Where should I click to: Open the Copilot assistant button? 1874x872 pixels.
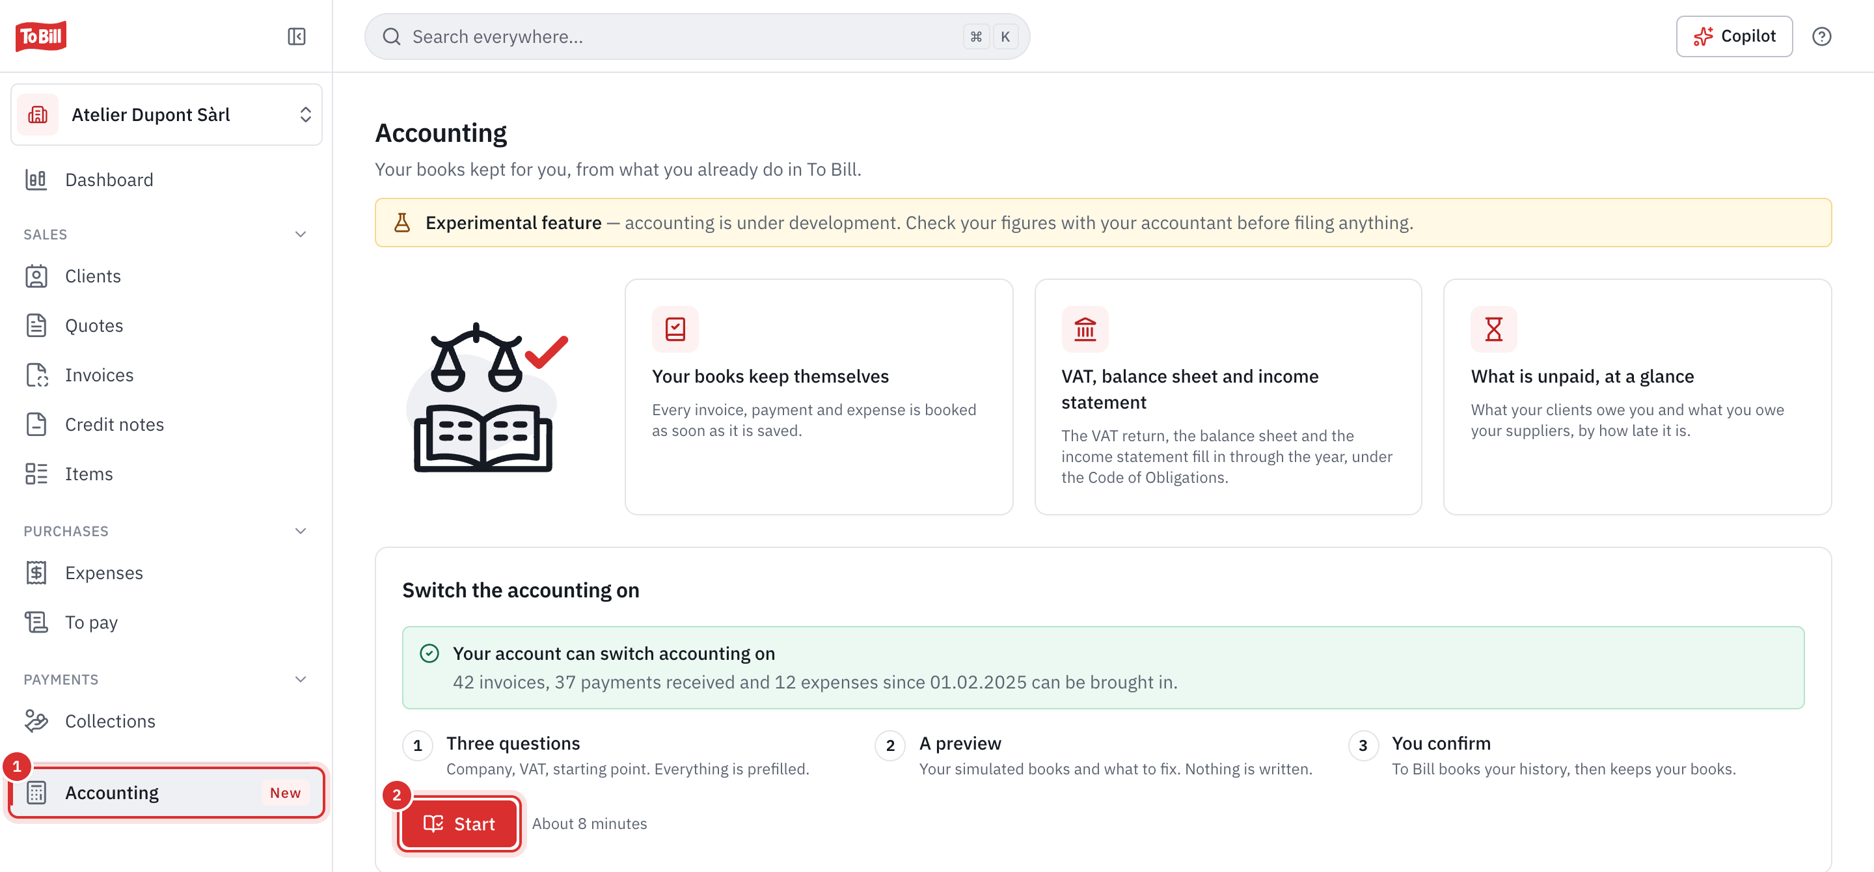pyautogui.click(x=1733, y=36)
